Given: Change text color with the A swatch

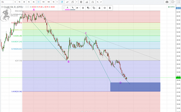Looking at the screenshot, I should [x=67, y=8].
